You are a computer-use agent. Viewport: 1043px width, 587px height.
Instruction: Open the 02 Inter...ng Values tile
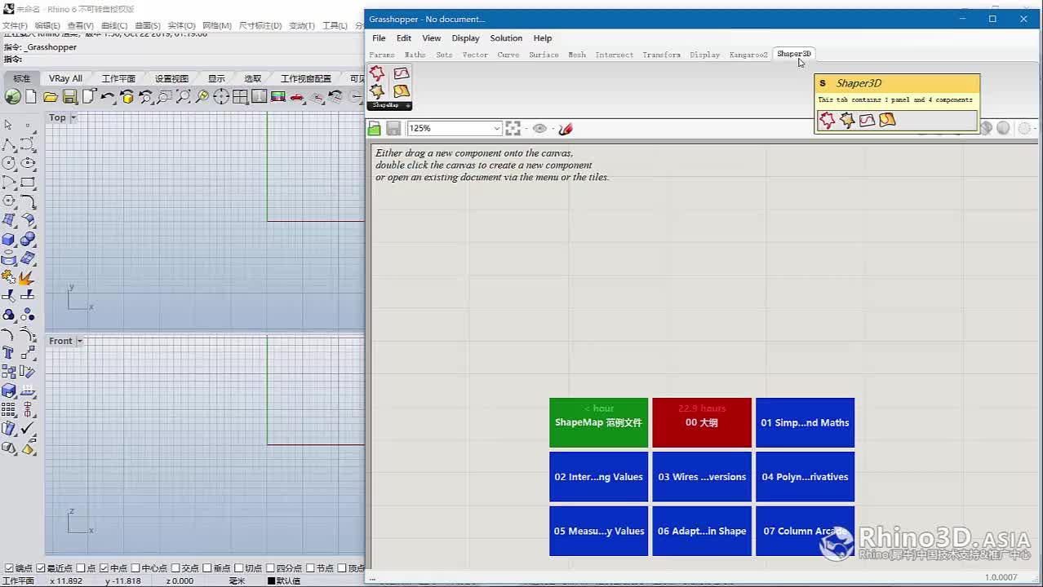coord(599,477)
